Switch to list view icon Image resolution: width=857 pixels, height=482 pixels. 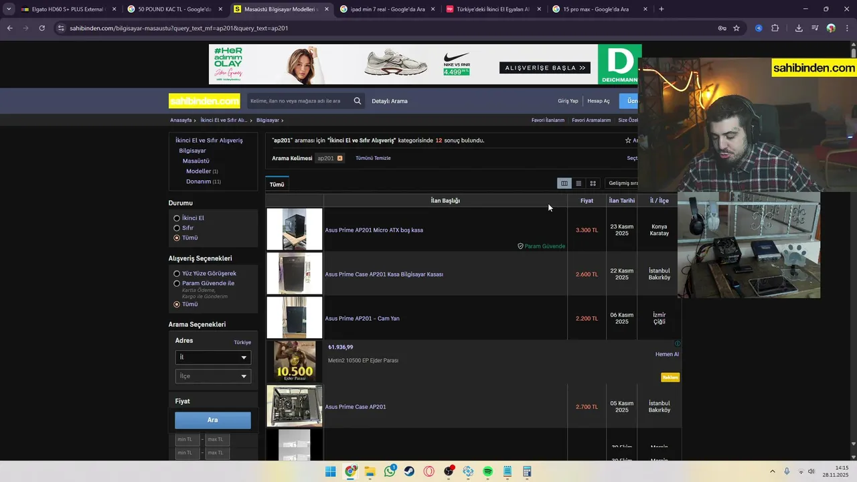click(x=578, y=183)
